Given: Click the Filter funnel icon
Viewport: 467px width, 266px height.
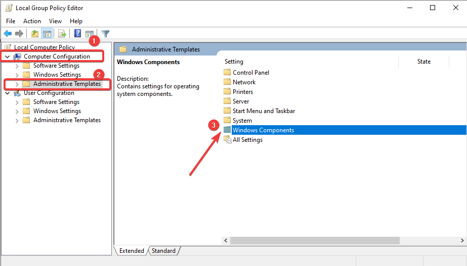Looking at the screenshot, I should pos(105,34).
